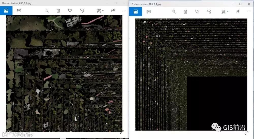
Task: Delete the texture_AB8_0_1.jpg photo
Action: 185,11
